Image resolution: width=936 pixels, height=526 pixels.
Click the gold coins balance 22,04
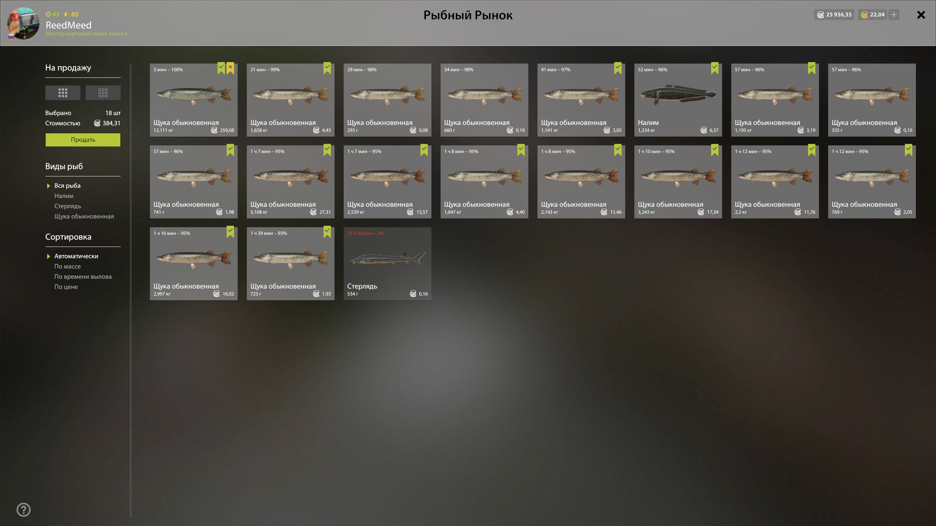(x=872, y=15)
